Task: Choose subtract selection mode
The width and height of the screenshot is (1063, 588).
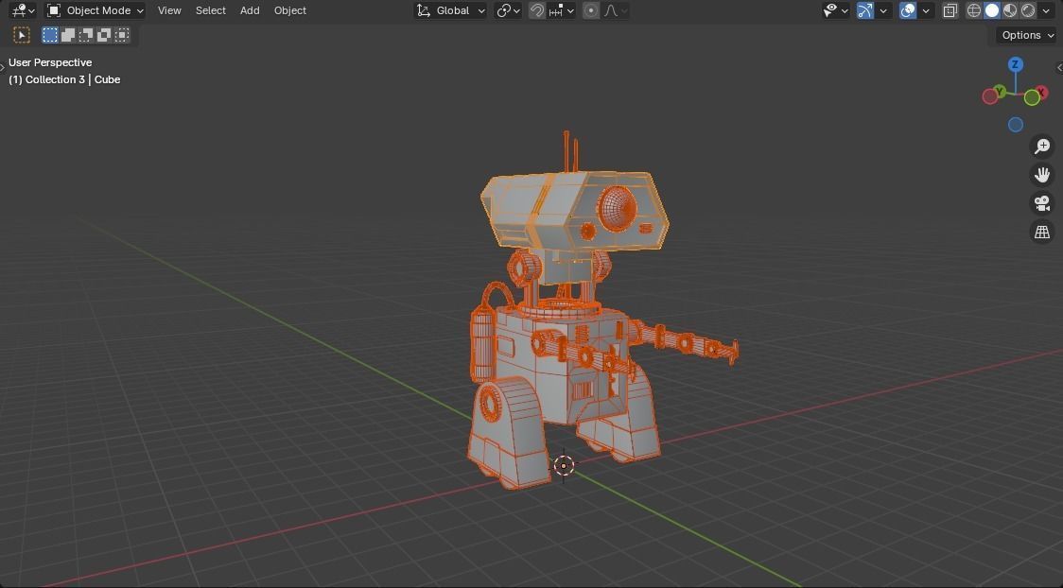Action: pyautogui.click(x=86, y=35)
